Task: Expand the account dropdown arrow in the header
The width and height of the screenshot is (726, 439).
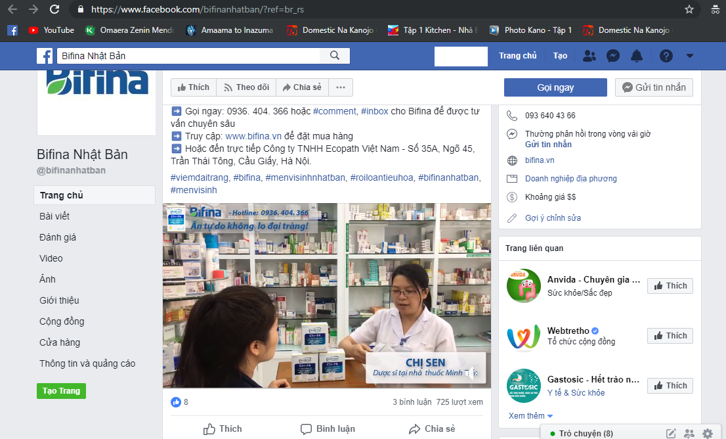Action: 689,56
